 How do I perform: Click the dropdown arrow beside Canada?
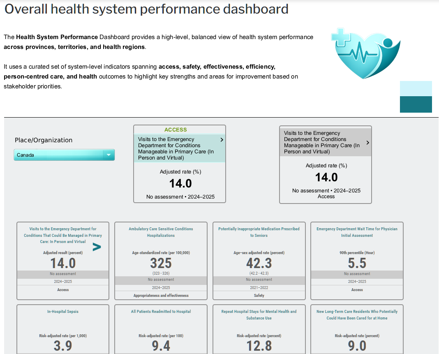pos(109,155)
